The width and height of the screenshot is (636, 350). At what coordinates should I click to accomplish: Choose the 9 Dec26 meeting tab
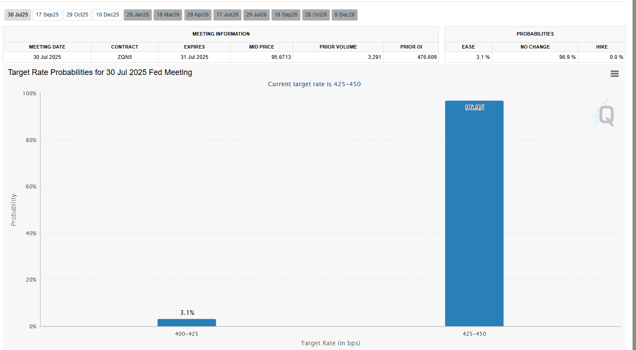pyautogui.click(x=344, y=15)
